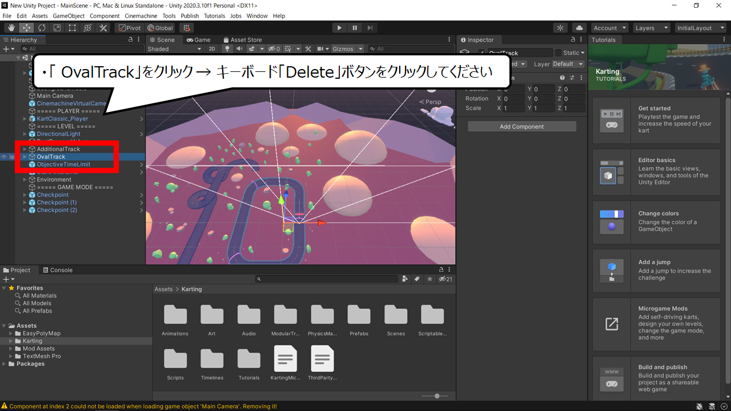Open Scene component tools icon
Viewport: 731px width, 411px height.
(308, 49)
